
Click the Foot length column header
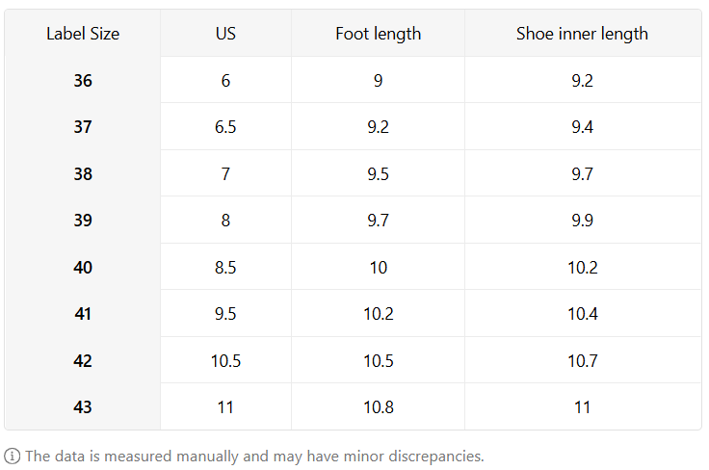point(378,34)
